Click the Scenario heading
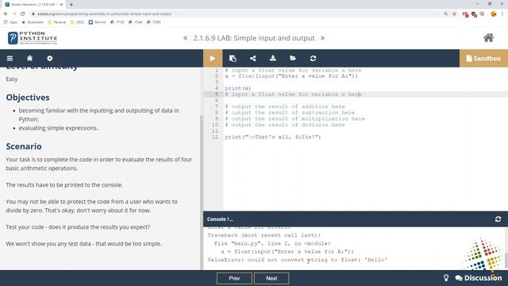This screenshot has height=286, width=508. 24,146
